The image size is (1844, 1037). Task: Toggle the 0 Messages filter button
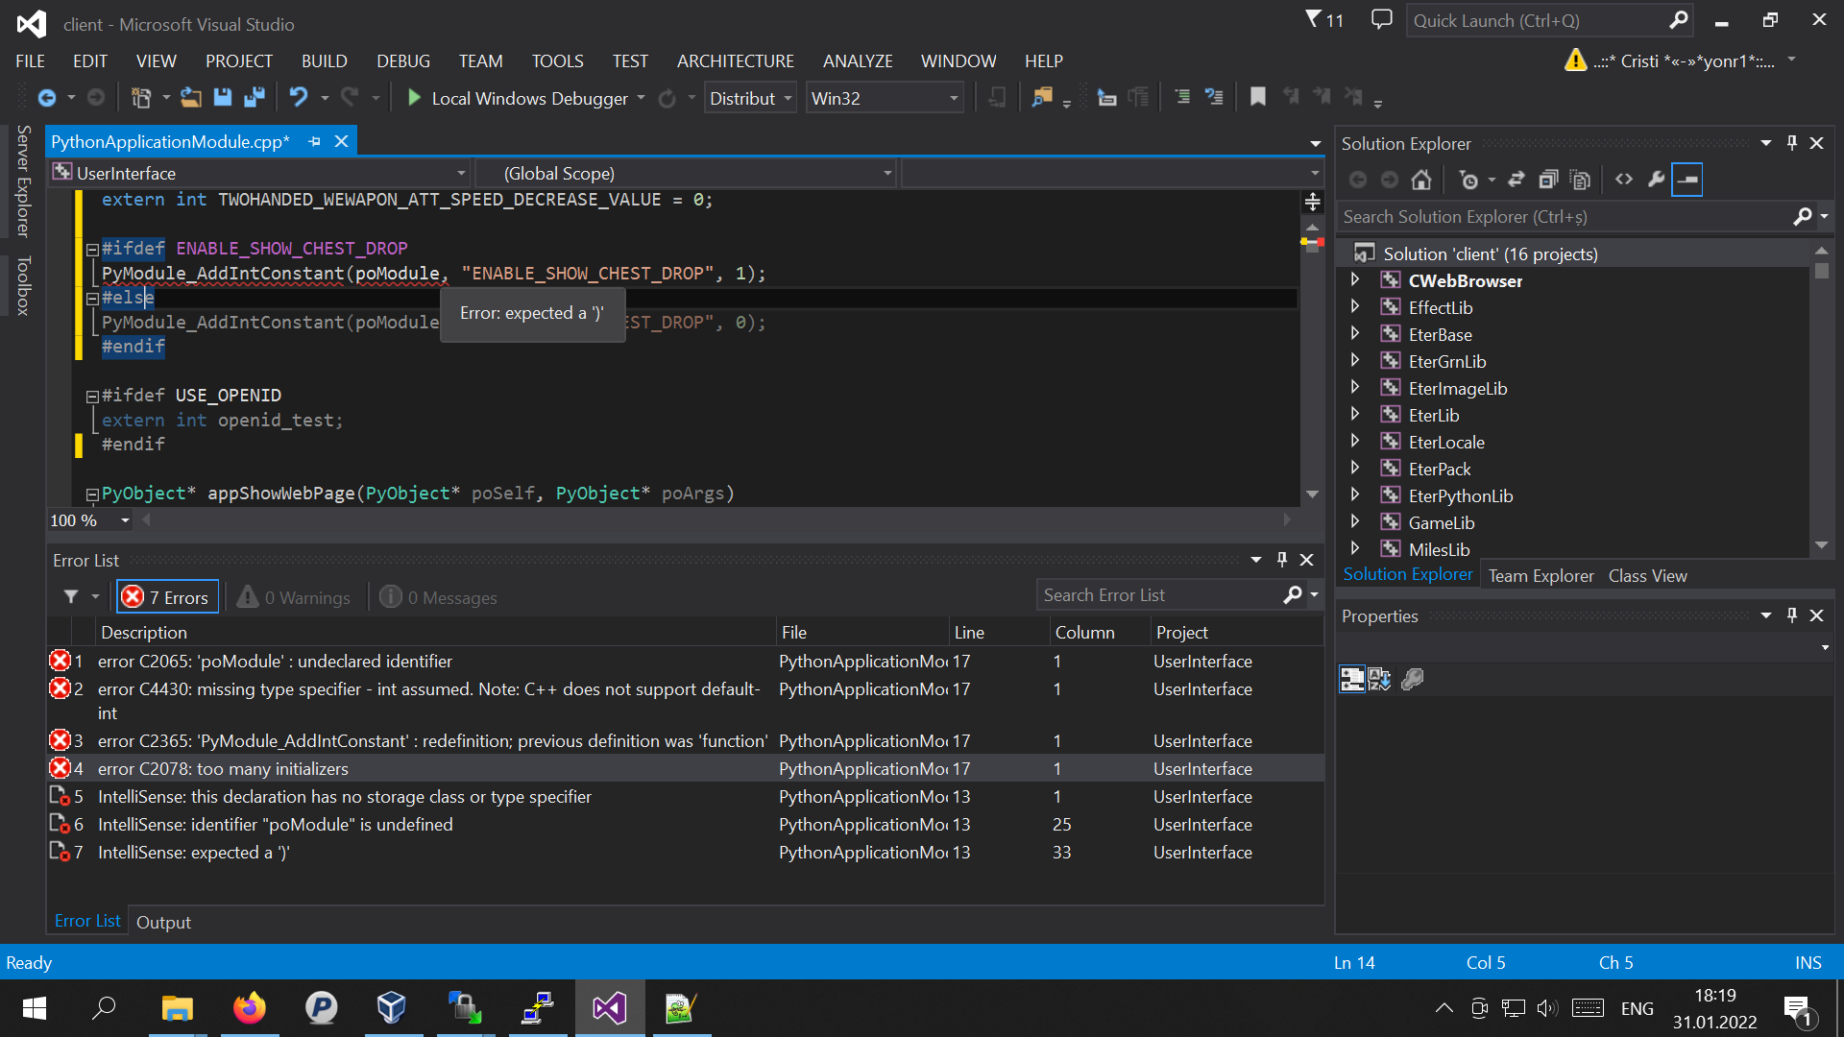pos(438,597)
